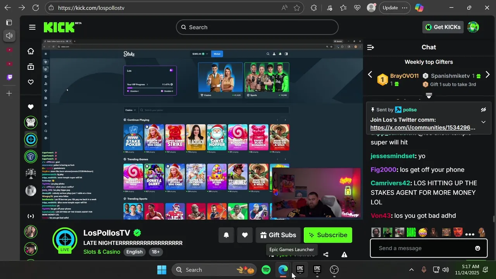Image resolution: width=496 pixels, height=279 pixels.
Task: Toggle stream notifications bell
Action: 226,235
